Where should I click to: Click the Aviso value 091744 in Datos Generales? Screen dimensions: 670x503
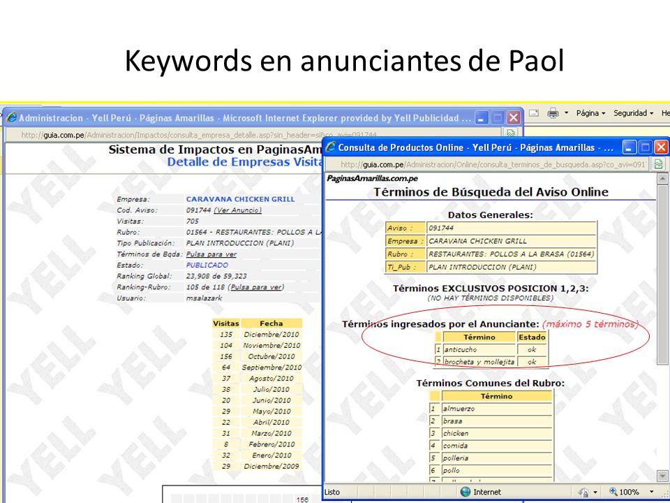[511, 228]
